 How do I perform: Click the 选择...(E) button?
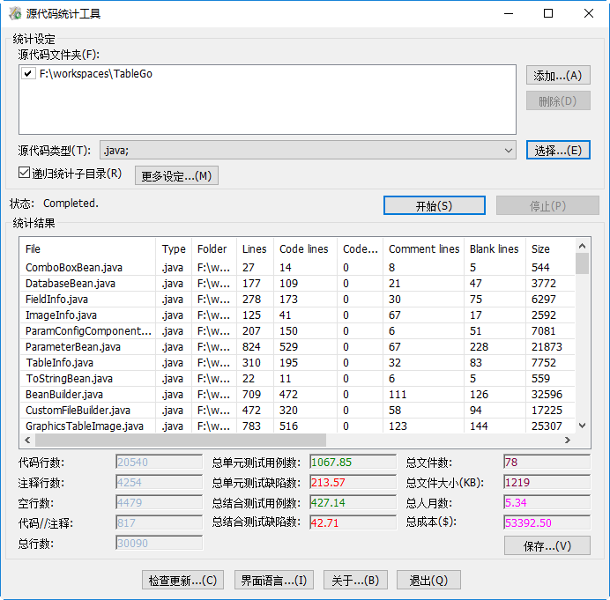pyautogui.click(x=558, y=150)
